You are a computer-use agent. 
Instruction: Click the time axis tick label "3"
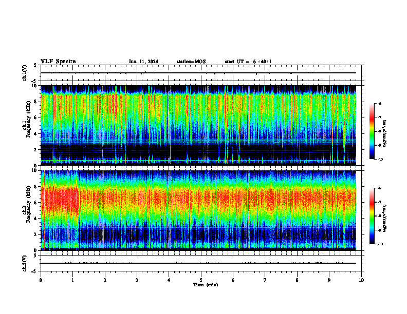[x=137, y=280]
